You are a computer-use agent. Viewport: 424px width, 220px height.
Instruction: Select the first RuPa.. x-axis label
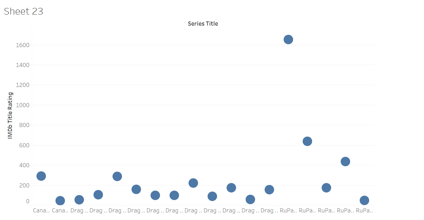288,211
